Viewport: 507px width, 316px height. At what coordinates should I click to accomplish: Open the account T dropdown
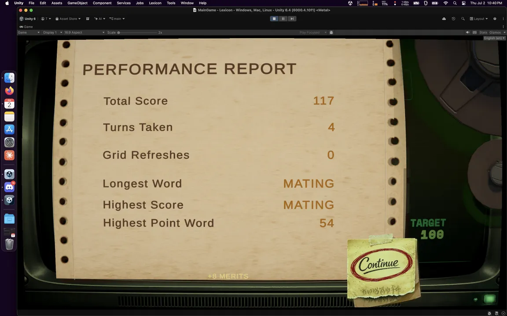coord(46,19)
